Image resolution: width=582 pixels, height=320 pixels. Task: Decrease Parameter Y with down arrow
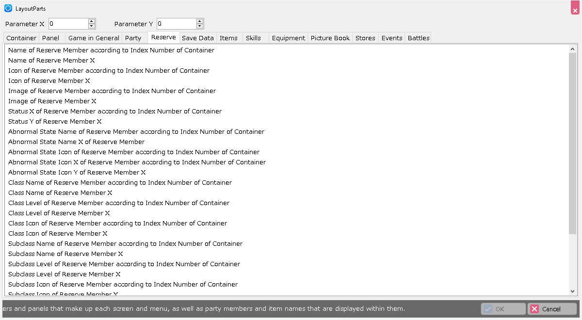click(x=200, y=26)
